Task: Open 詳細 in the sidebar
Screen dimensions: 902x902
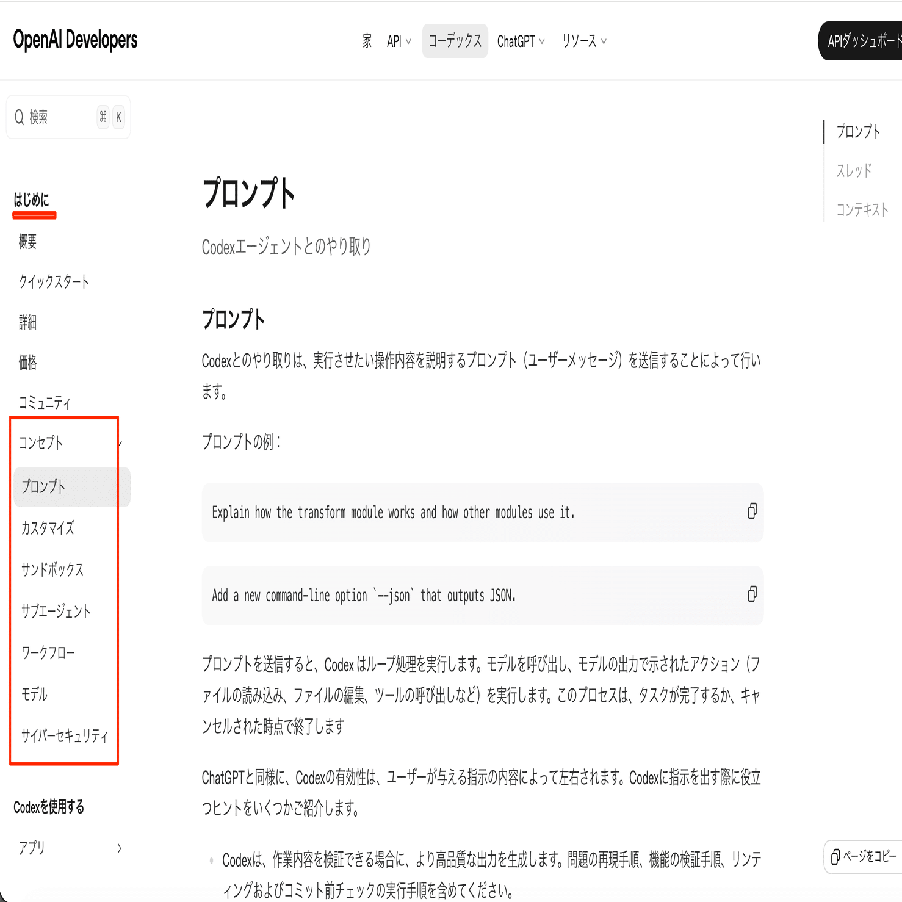Action: click(x=27, y=322)
